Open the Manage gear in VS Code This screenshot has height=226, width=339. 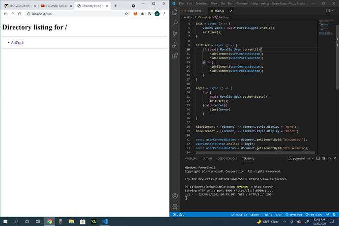click(175, 206)
